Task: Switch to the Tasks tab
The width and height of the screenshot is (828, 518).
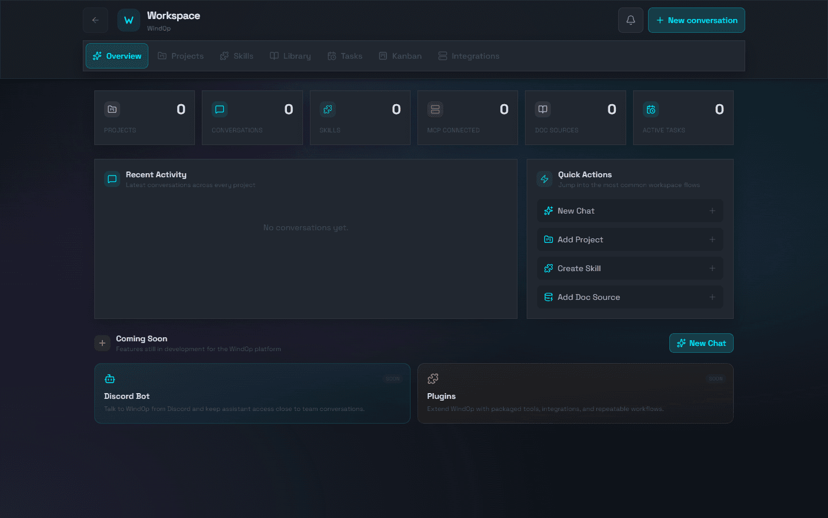Action: [345, 56]
